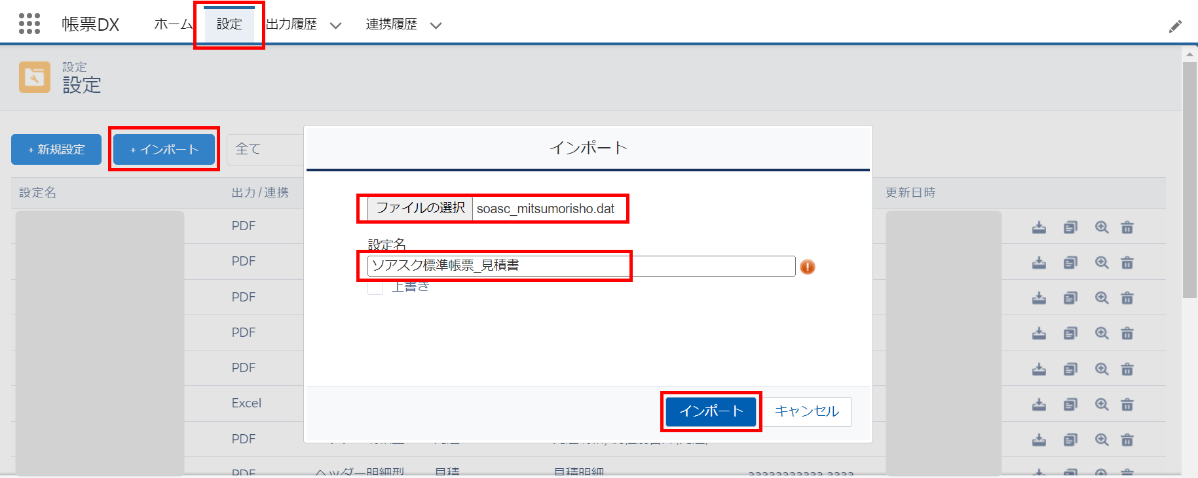Click the 出力 / 連携 column header
This screenshot has height=478, width=1198.
point(260,192)
